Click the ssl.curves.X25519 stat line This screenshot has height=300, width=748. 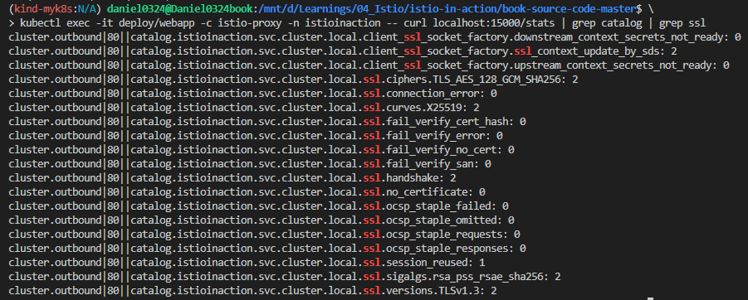click(x=244, y=108)
